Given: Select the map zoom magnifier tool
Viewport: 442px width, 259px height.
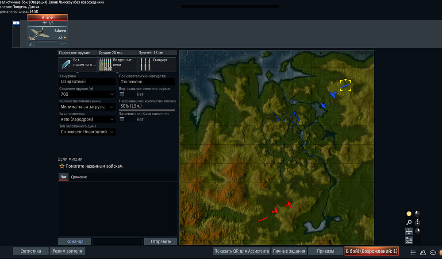Looking at the screenshot, I should (409, 223).
